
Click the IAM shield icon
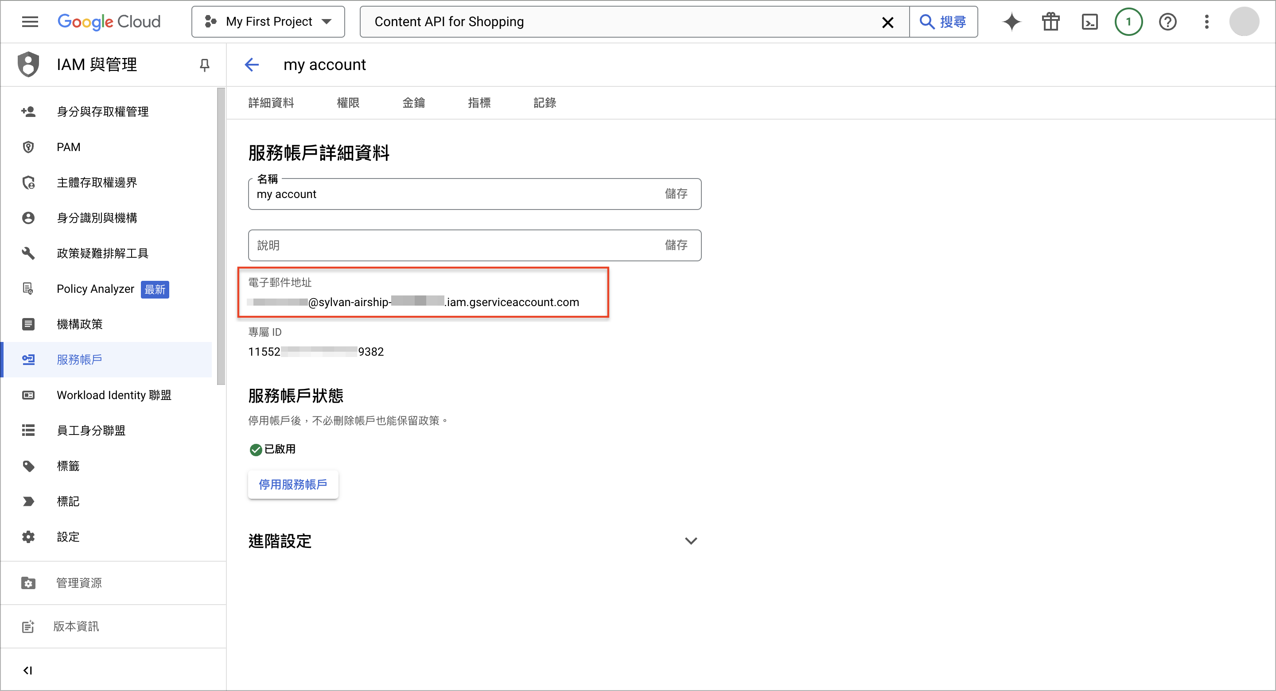pos(28,64)
